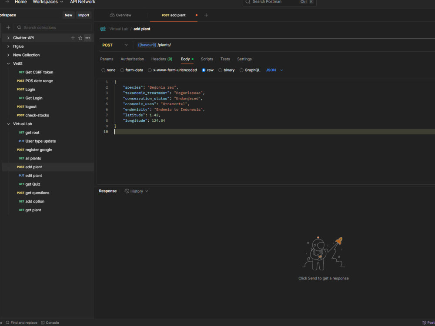
Task: Open the POST method dropdown
Action: tap(115, 45)
